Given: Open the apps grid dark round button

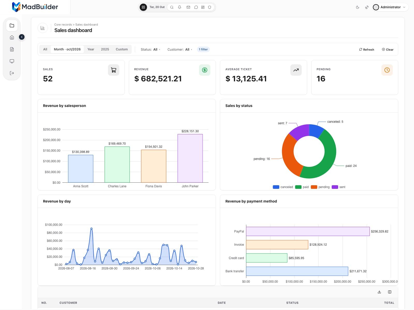Looking at the screenshot, I should [143, 7].
